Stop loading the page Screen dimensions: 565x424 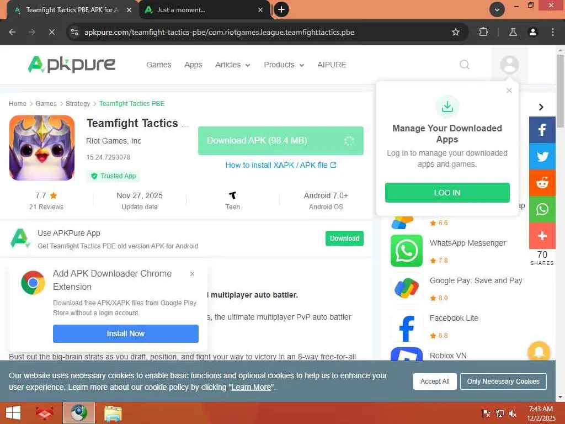click(x=52, y=32)
